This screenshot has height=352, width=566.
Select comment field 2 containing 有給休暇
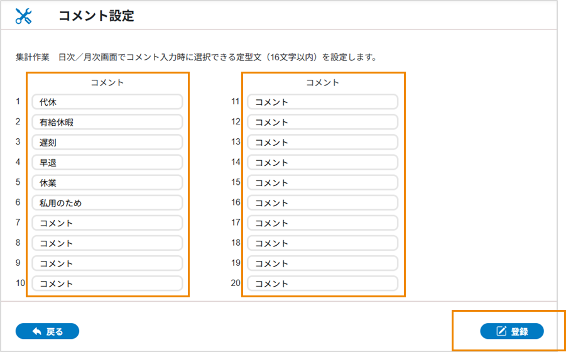coord(107,122)
